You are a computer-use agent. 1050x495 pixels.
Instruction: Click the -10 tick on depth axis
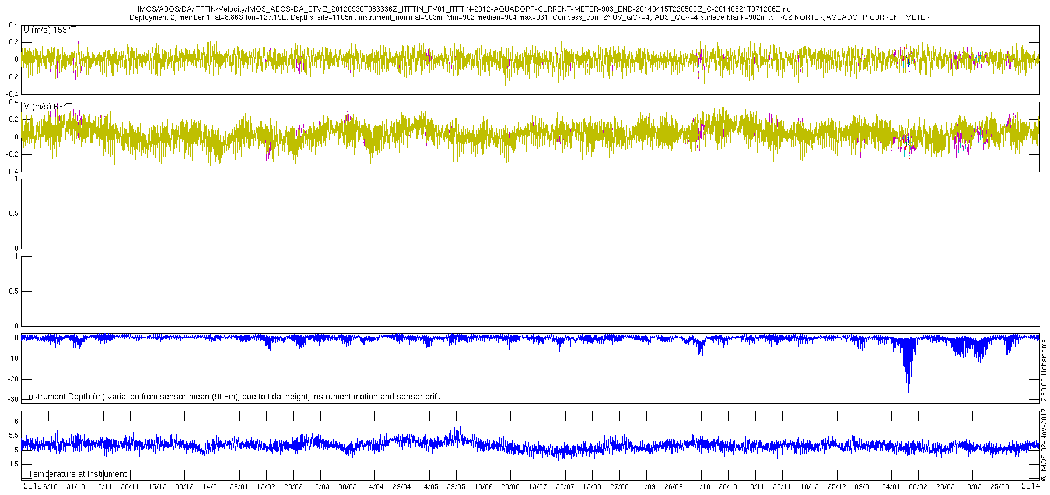coord(13,359)
